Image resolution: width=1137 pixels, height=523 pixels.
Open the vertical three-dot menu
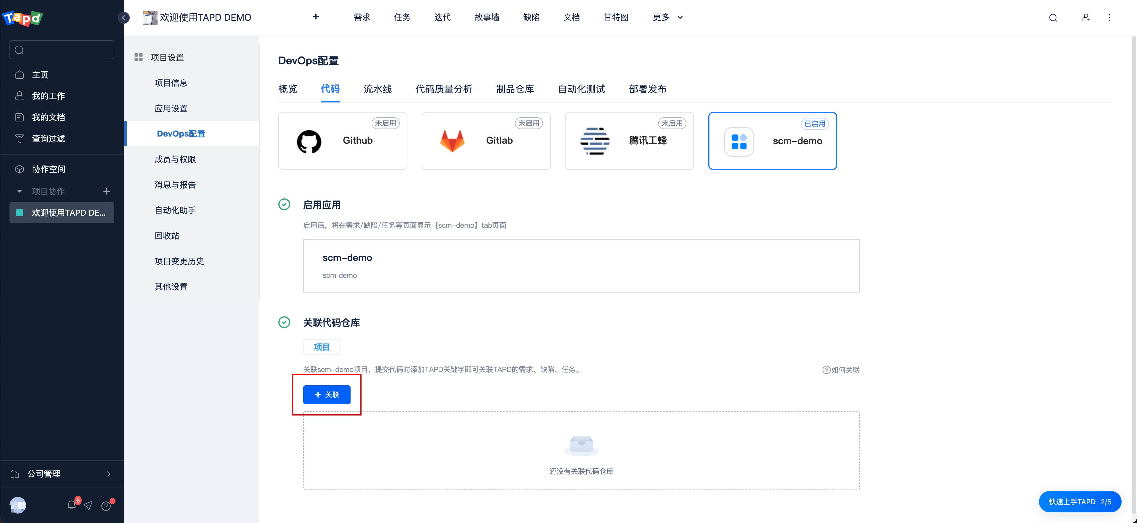tap(1110, 18)
